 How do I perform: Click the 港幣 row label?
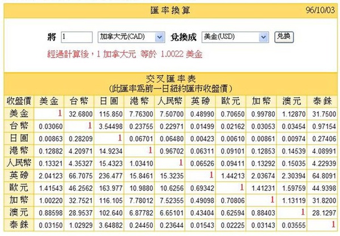point(19,151)
